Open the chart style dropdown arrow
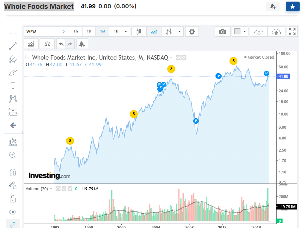305x228 pixels. click(180, 32)
